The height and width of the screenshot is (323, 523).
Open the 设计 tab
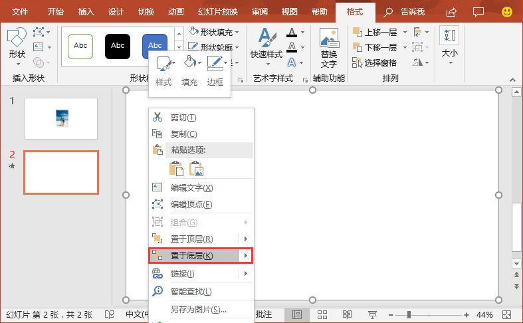[x=116, y=12]
